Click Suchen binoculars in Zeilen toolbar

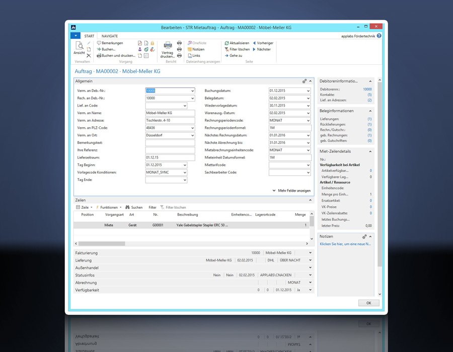coord(134,208)
